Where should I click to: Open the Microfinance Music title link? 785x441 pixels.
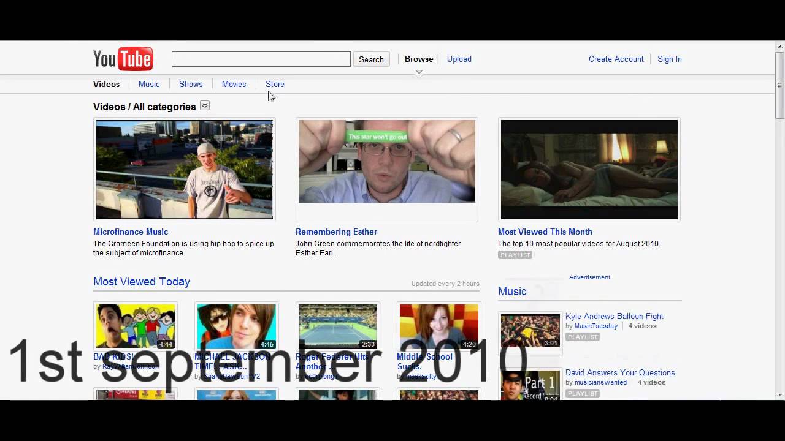pos(131,232)
